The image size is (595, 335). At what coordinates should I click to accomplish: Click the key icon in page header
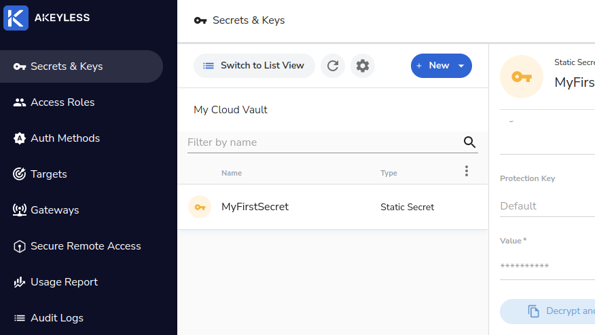200,20
